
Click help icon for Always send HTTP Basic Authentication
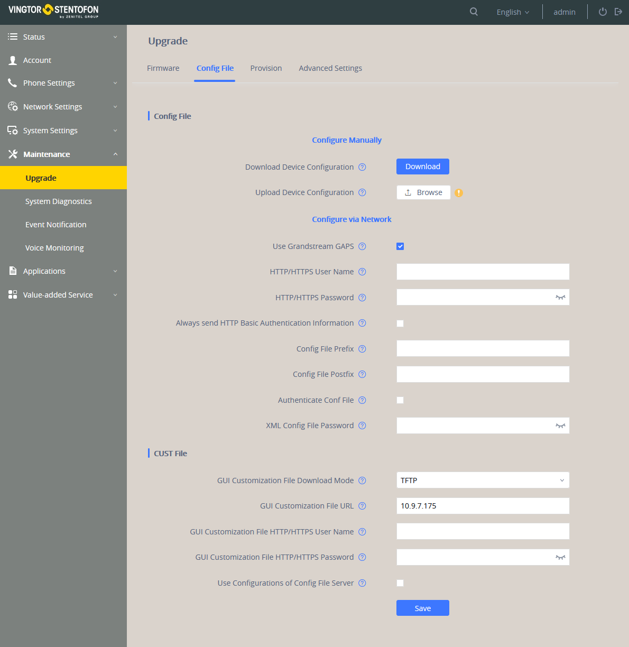coord(362,323)
